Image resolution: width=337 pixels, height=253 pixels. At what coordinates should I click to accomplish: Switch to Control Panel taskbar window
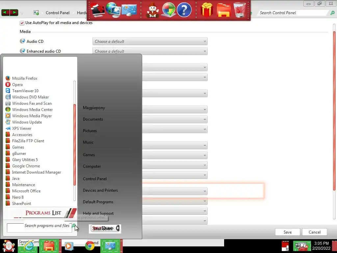coord(111,246)
